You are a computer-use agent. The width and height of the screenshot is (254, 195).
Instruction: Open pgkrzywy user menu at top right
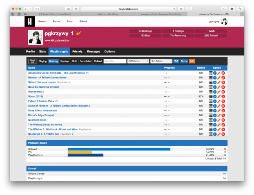pyautogui.click(x=218, y=22)
